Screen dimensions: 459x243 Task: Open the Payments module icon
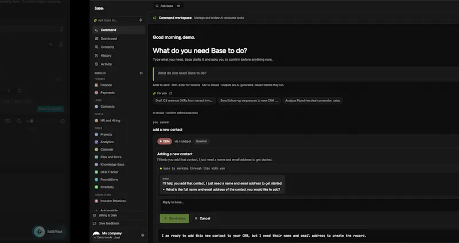tap(96, 92)
